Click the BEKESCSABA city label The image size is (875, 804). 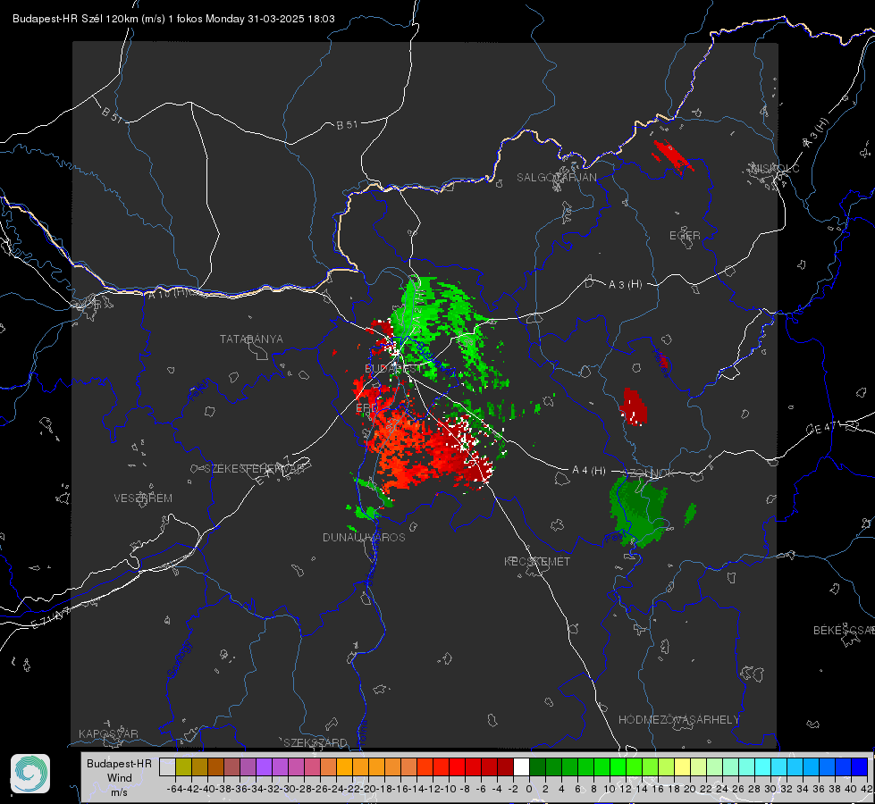844,630
